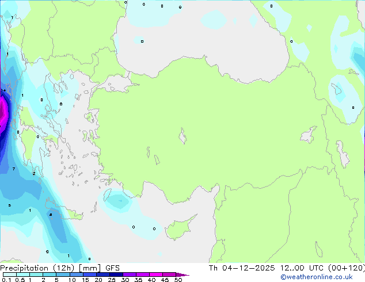This screenshot has width=365, height=282.
Task: Click the '50' legend scale label
Action: tap(178, 280)
